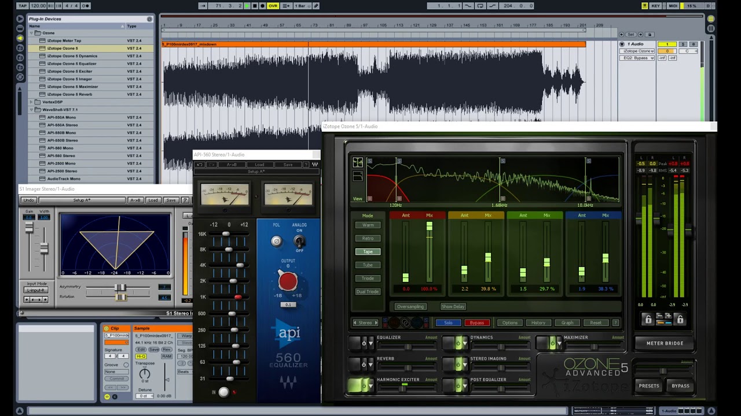Expand the VertexDSP folder
The width and height of the screenshot is (741, 416).
pos(31,102)
